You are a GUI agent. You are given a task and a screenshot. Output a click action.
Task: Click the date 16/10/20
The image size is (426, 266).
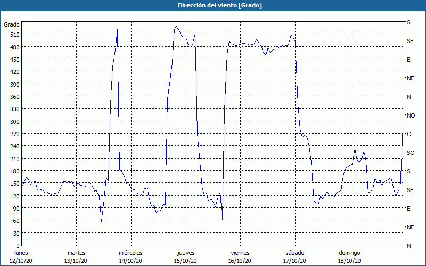coord(240,261)
